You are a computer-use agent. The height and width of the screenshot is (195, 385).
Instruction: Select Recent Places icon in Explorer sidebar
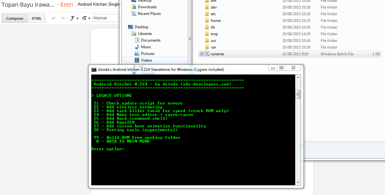[x=134, y=14]
